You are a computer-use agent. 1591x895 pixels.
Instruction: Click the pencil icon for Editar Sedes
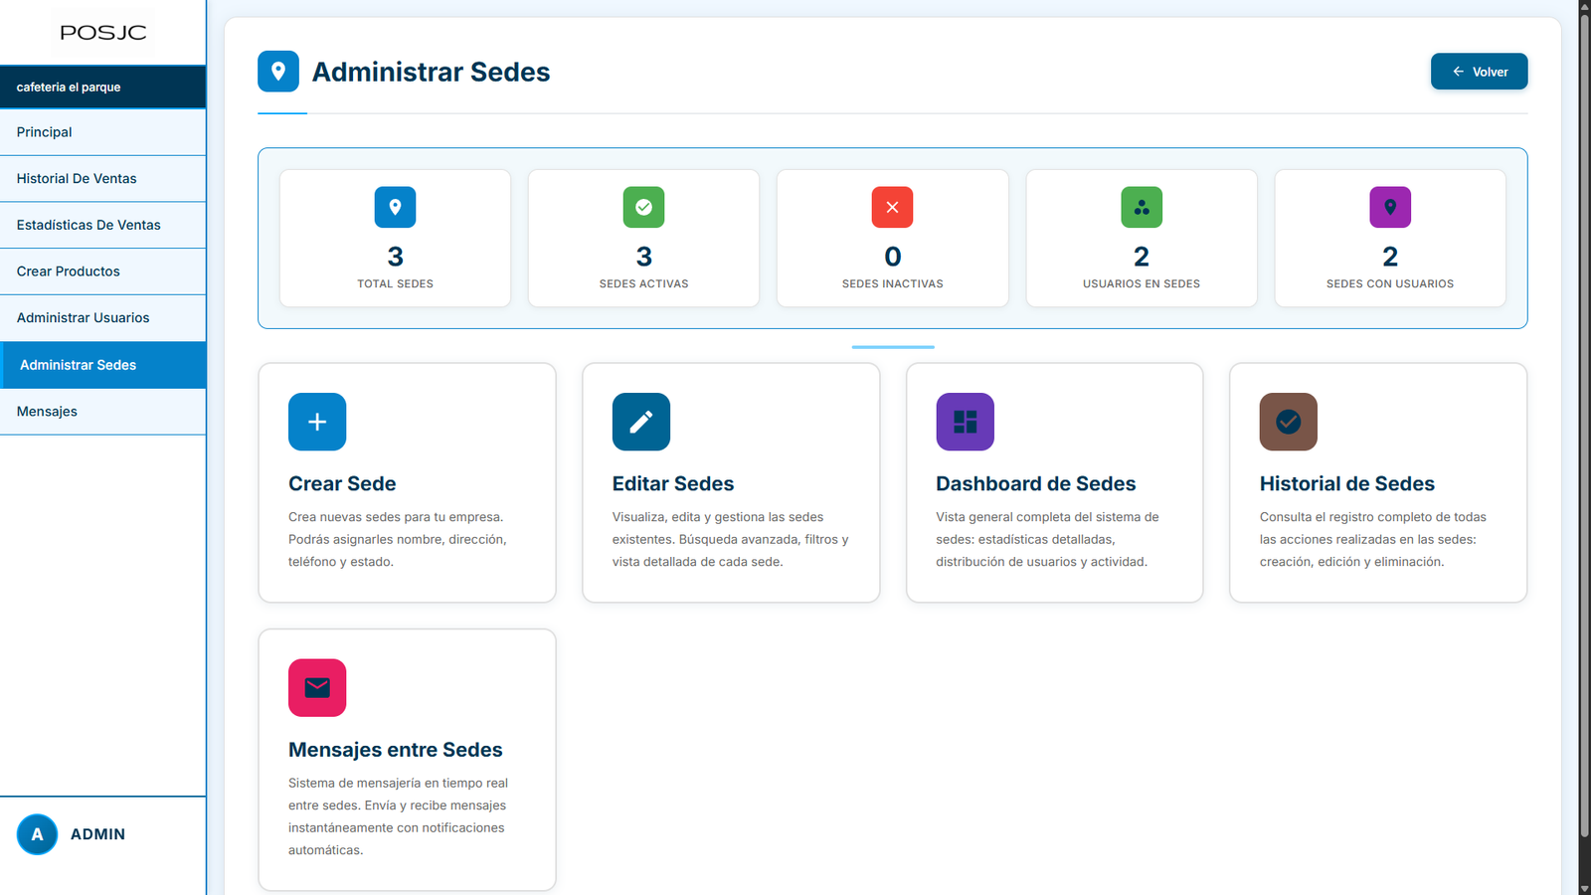tap(641, 422)
